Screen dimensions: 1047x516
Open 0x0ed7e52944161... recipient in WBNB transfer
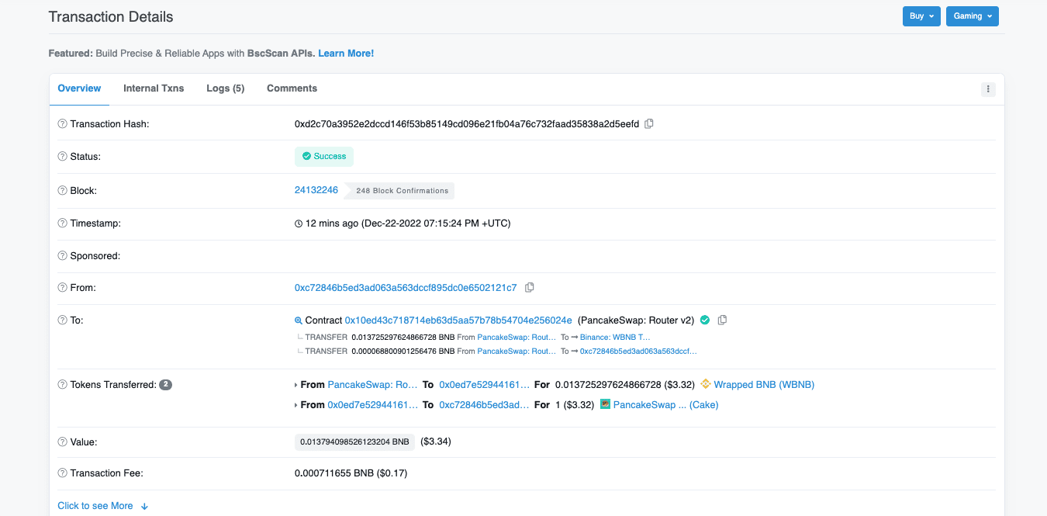click(485, 385)
